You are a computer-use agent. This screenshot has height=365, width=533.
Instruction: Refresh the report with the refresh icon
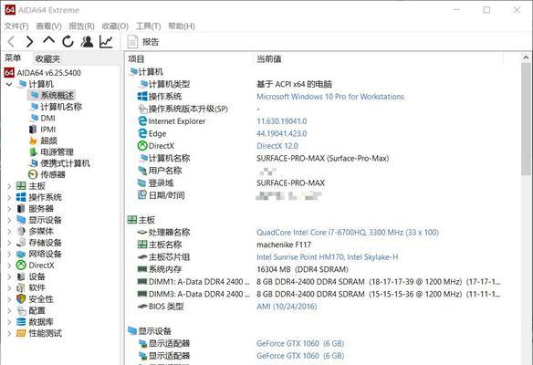click(x=68, y=41)
